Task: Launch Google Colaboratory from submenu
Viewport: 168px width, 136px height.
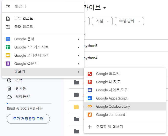Action: click(x=125, y=106)
